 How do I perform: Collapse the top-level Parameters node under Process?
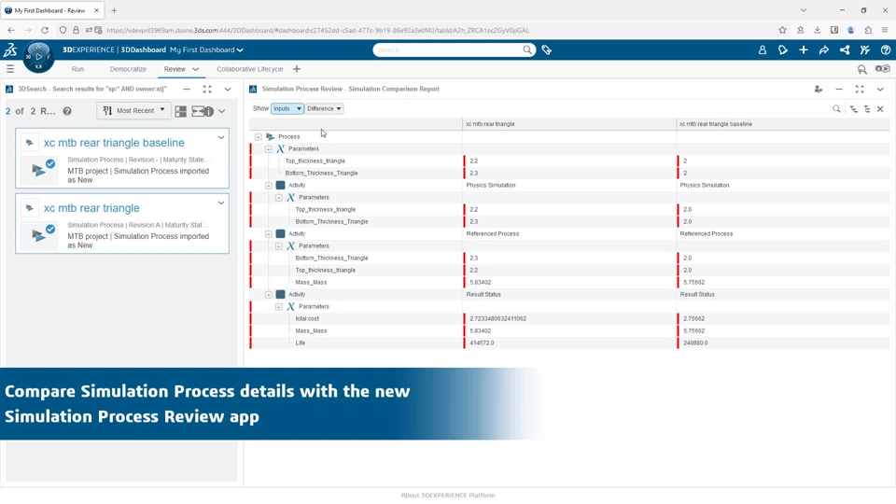tap(269, 148)
